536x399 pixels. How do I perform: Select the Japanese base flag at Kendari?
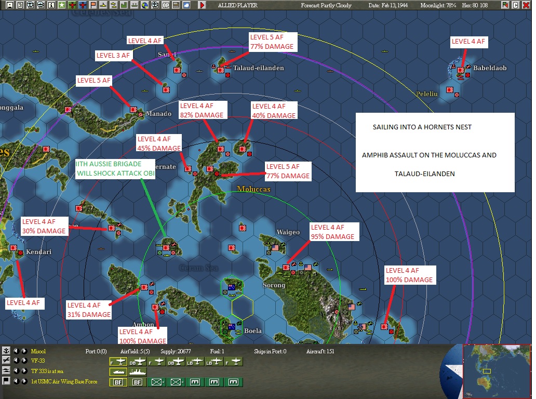click(14, 247)
